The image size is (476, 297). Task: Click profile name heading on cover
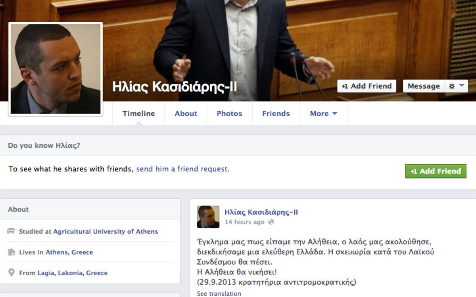tap(175, 86)
